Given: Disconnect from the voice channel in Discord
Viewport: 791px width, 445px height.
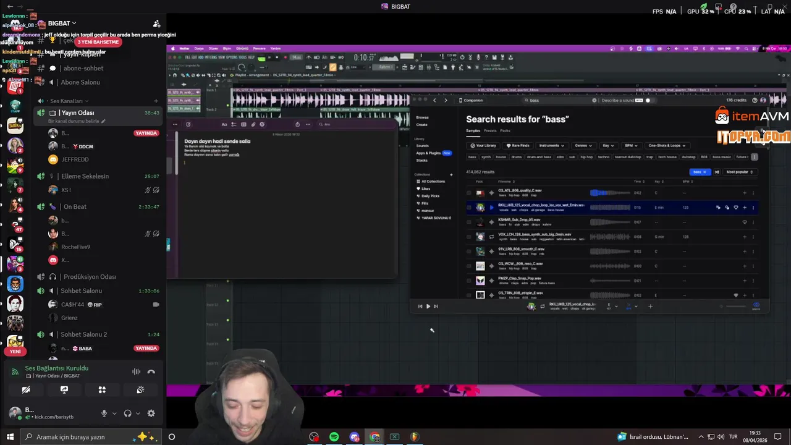Looking at the screenshot, I should pyautogui.click(x=151, y=371).
